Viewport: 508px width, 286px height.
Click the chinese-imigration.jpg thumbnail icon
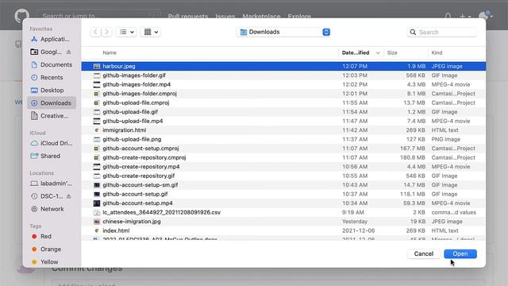[97, 222]
